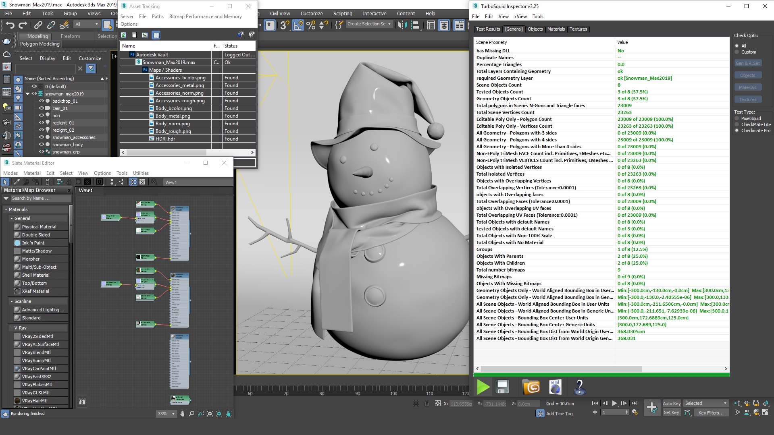774x435 pixels.
Task: Click the Search by Name field
Action: pyautogui.click(x=41, y=198)
